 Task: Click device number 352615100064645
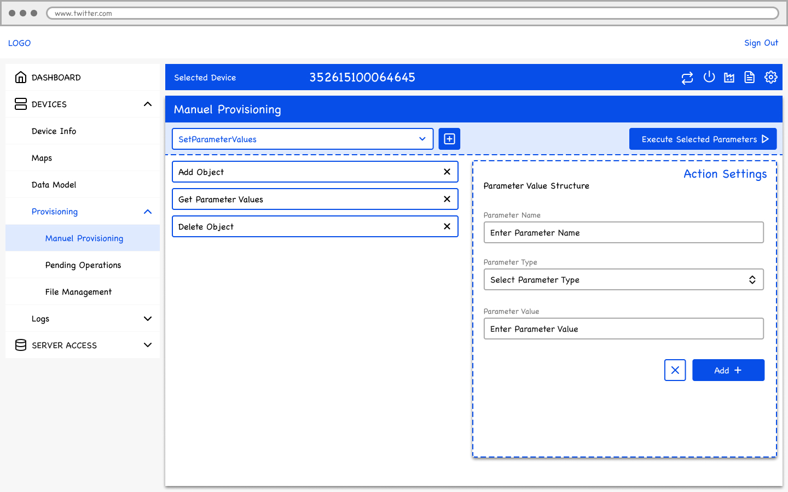[x=362, y=78]
